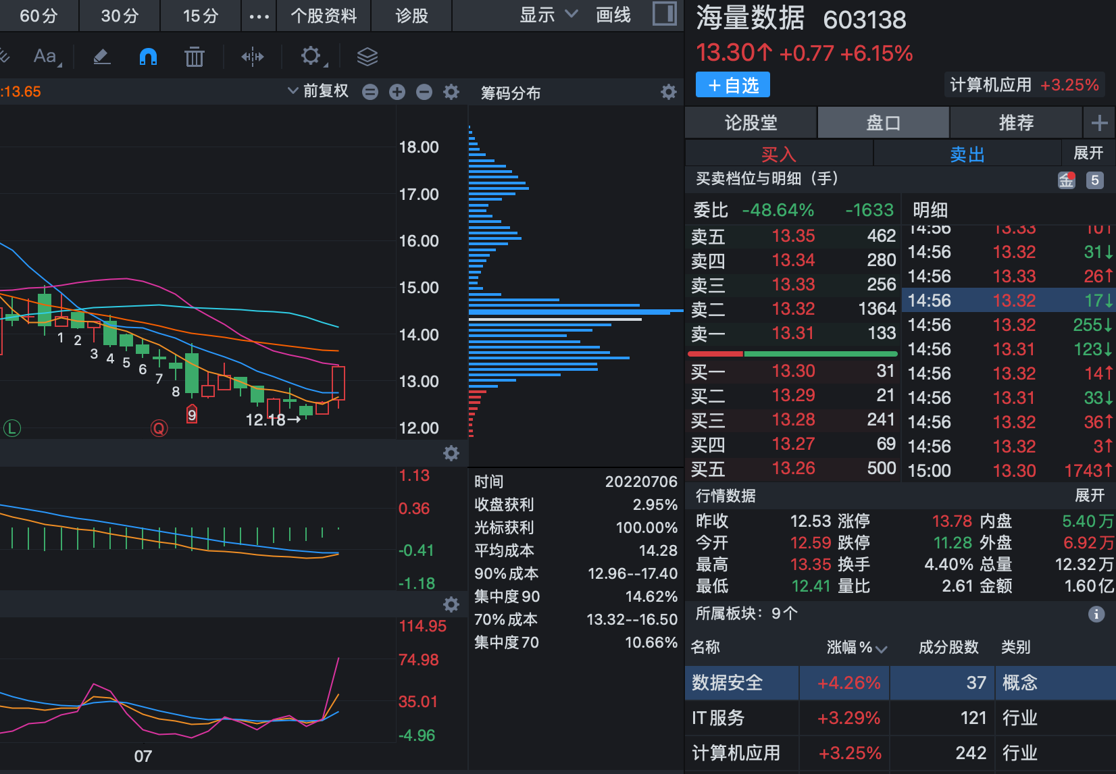Select the Aa text annotation tool
This screenshot has width=1116, height=774.
[45, 57]
